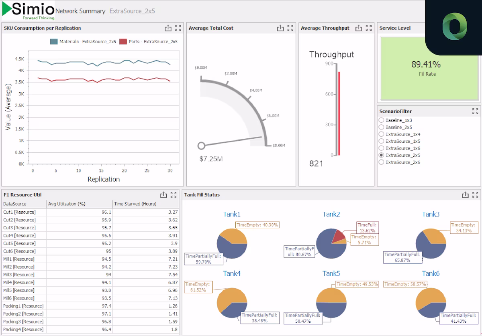Maximize the Average Total Cost panel
482x336 pixels.
(290, 28)
